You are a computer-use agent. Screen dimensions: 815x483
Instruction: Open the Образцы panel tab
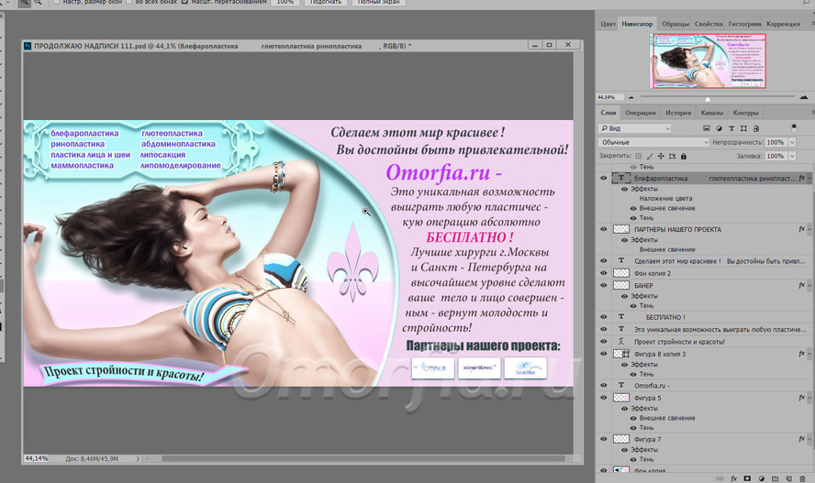click(675, 24)
